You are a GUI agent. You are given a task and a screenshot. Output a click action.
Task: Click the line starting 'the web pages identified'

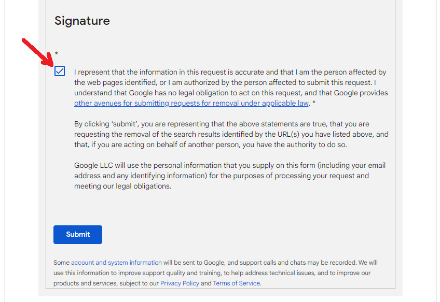pos(225,82)
